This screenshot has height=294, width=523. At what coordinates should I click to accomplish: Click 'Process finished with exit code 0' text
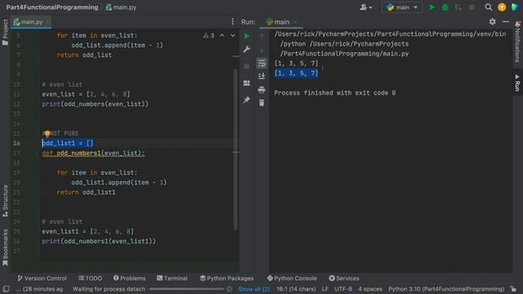point(335,92)
